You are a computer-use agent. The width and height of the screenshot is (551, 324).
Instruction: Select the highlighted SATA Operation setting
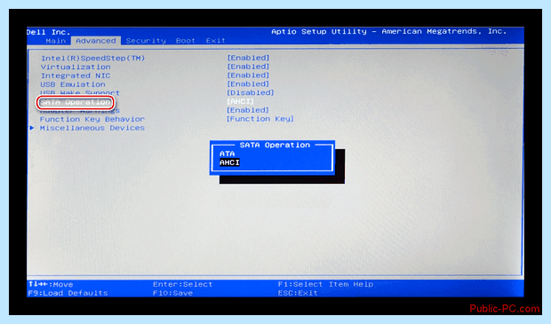76,102
